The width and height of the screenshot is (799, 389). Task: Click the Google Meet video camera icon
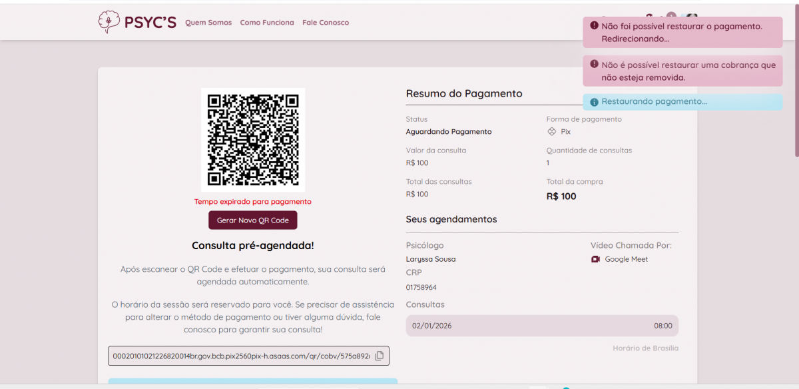(x=595, y=259)
